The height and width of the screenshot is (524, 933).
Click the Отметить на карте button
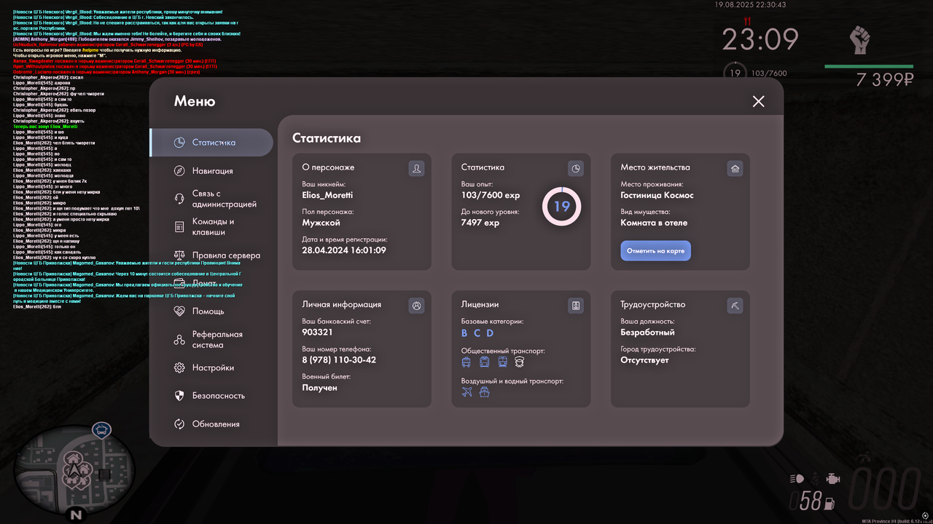click(x=655, y=250)
